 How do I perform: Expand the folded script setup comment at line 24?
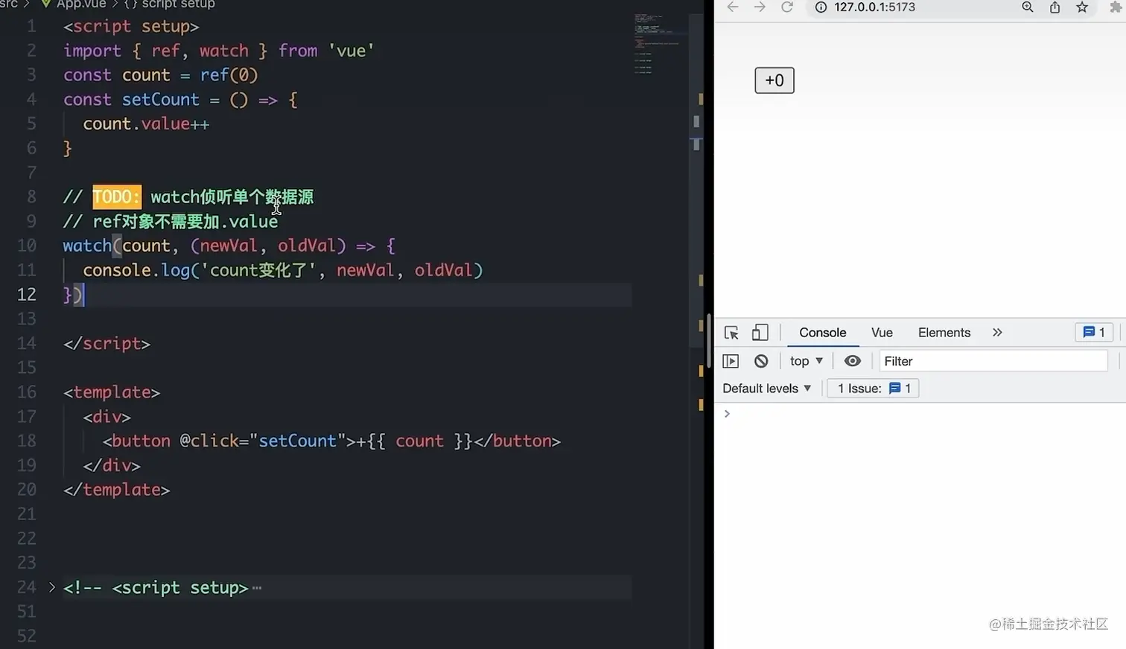[x=51, y=587]
